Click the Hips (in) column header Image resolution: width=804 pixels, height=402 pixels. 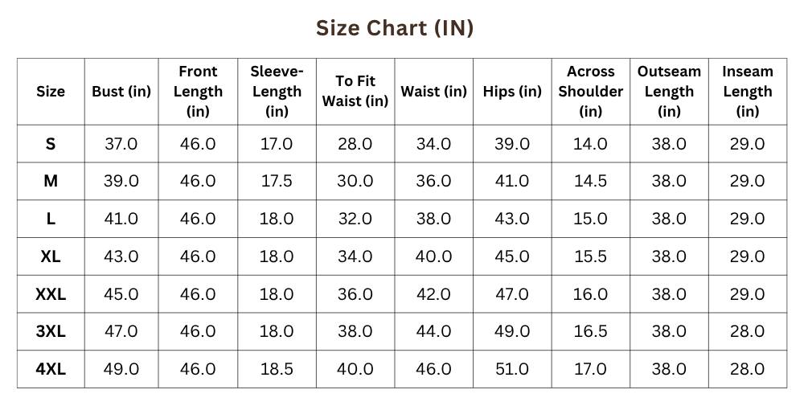[x=512, y=92]
